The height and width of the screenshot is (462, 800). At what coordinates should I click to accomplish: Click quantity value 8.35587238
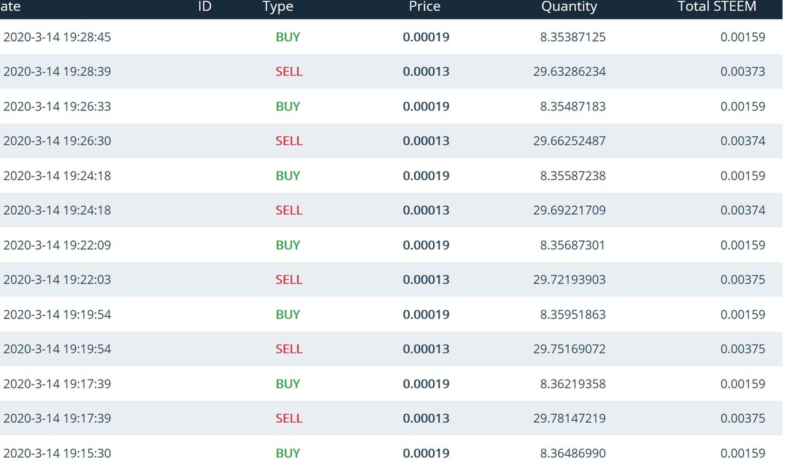[x=572, y=175]
